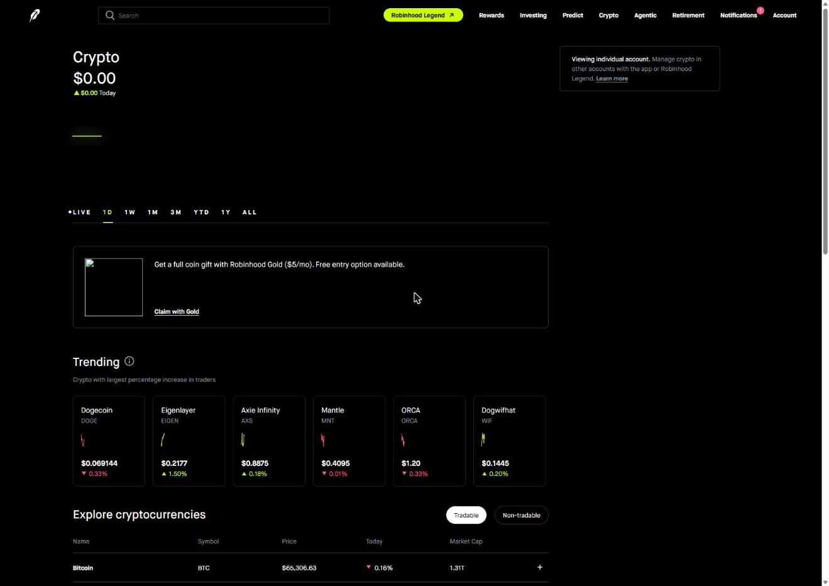Click the Axie Infinity mini chart
The height and width of the screenshot is (586, 829).
243,440
